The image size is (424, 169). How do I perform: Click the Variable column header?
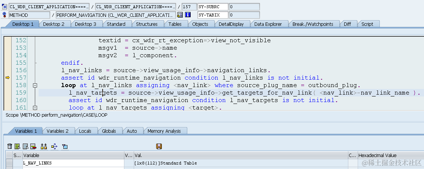tap(73, 155)
